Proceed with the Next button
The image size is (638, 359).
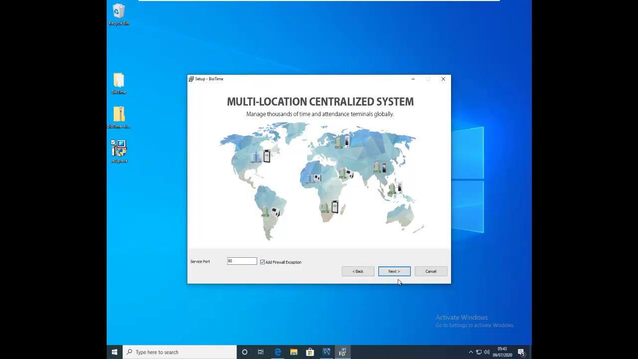(x=394, y=271)
